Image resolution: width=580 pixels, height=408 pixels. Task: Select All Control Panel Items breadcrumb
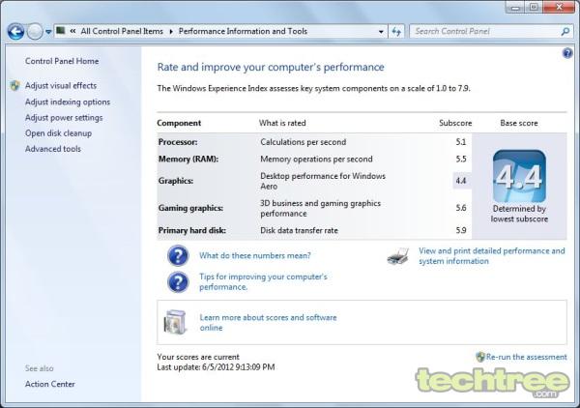click(122, 31)
